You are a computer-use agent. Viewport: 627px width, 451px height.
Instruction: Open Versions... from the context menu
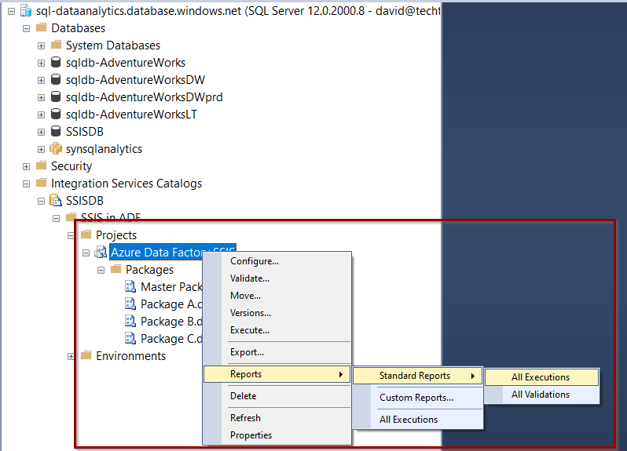pos(277,313)
